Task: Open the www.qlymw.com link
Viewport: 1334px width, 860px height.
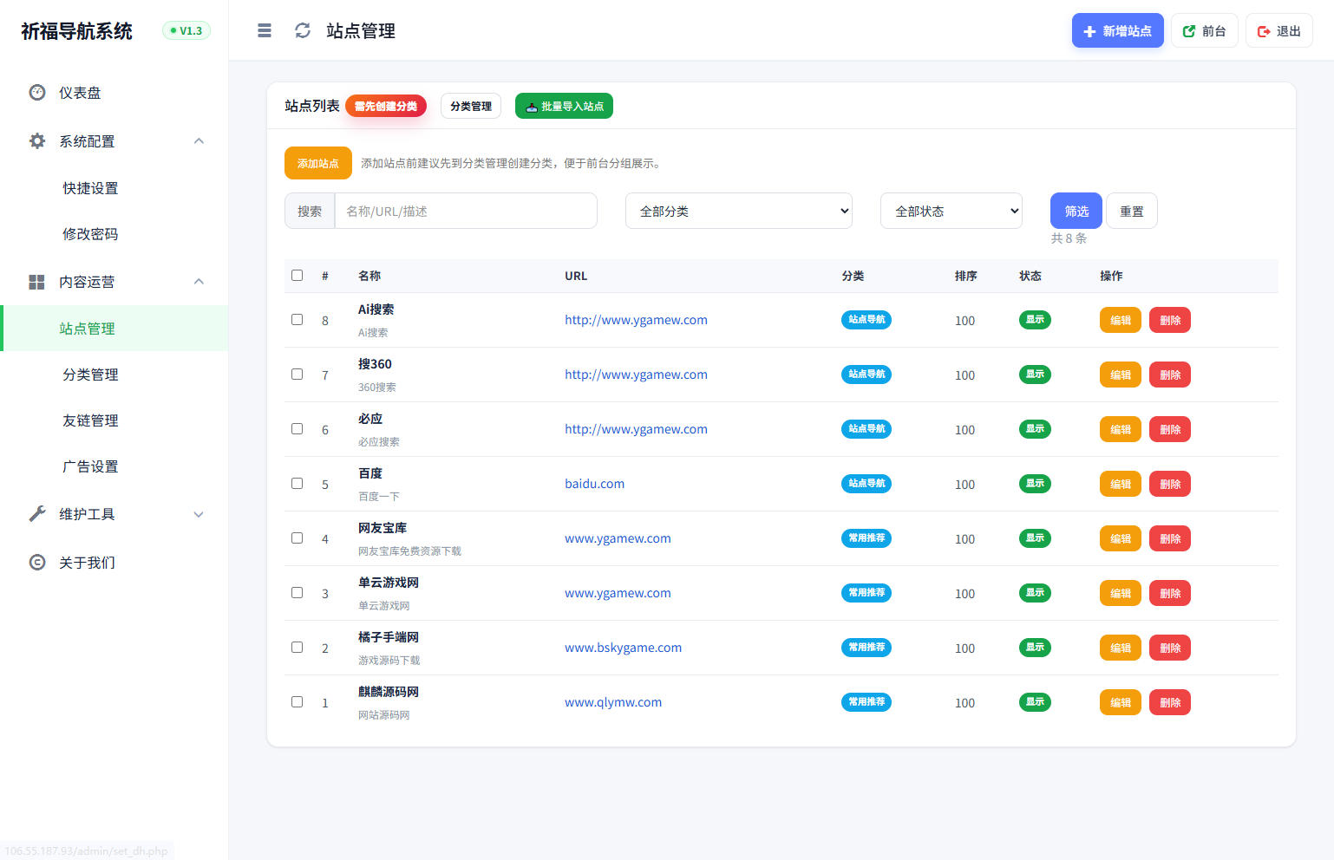Action: [x=613, y=702]
